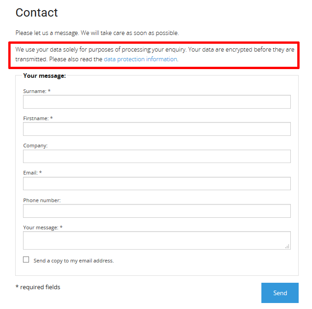Select the Company input field
This screenshot has width=312, height=309.
[x=157, y=156]
